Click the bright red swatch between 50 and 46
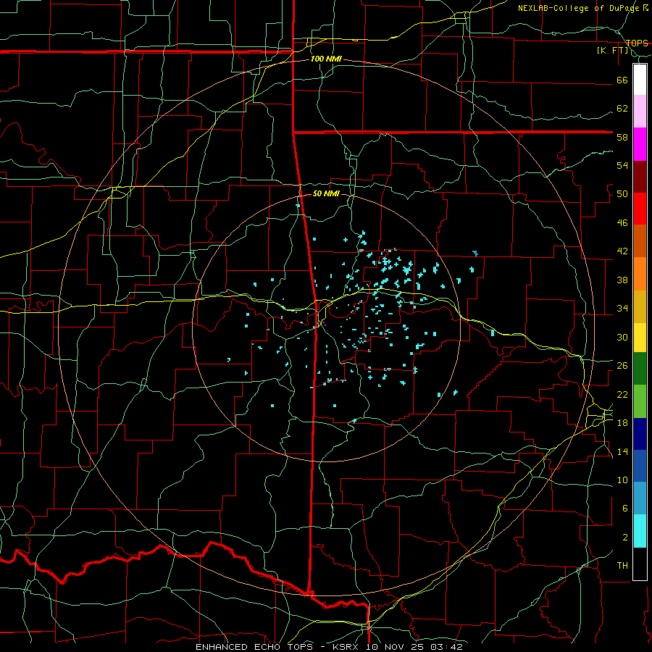Screen dimensions: 652x652 coord(640,209)
